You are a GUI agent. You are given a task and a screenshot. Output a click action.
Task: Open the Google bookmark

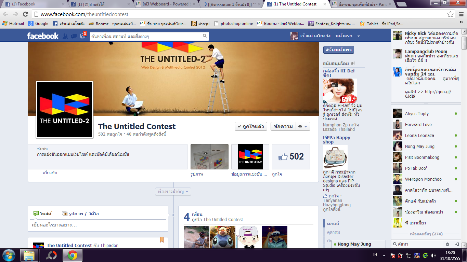[x=38, y=24]
